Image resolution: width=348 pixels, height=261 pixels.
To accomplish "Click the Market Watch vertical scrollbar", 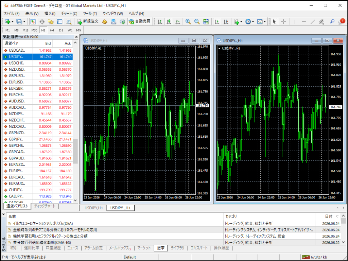I will pyautogui.click(x=75, y=122).
